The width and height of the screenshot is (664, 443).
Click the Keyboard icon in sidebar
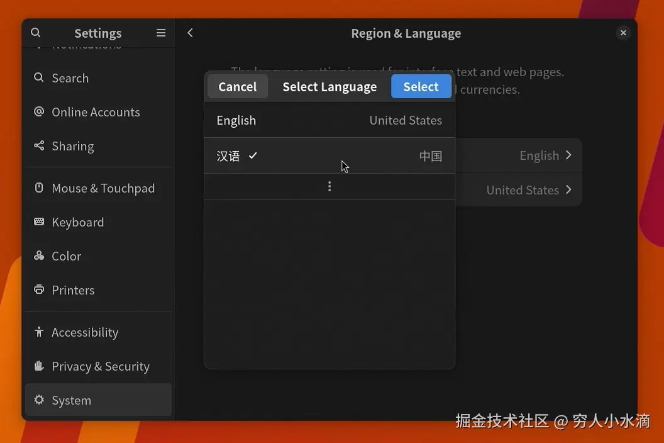[39, 221]
